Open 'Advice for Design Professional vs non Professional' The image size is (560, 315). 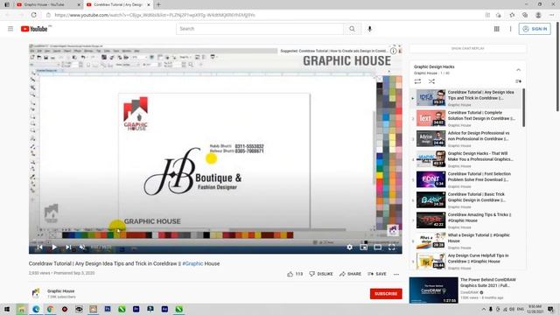click(466, 138)
